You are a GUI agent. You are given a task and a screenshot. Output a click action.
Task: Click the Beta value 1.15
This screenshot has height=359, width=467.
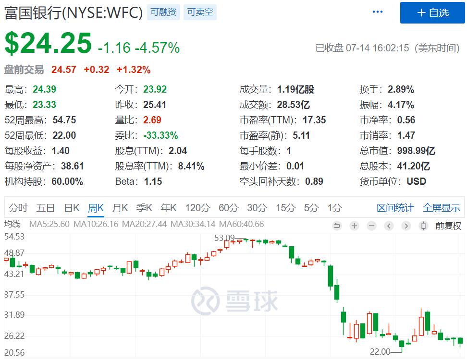(153, 181)
